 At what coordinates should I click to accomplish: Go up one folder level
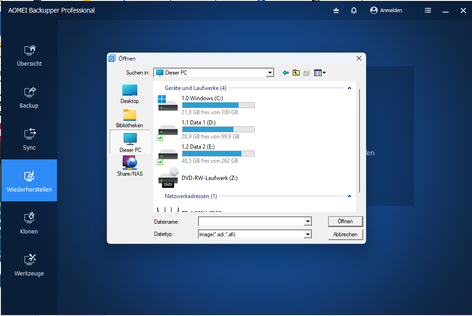click(296, 73)
